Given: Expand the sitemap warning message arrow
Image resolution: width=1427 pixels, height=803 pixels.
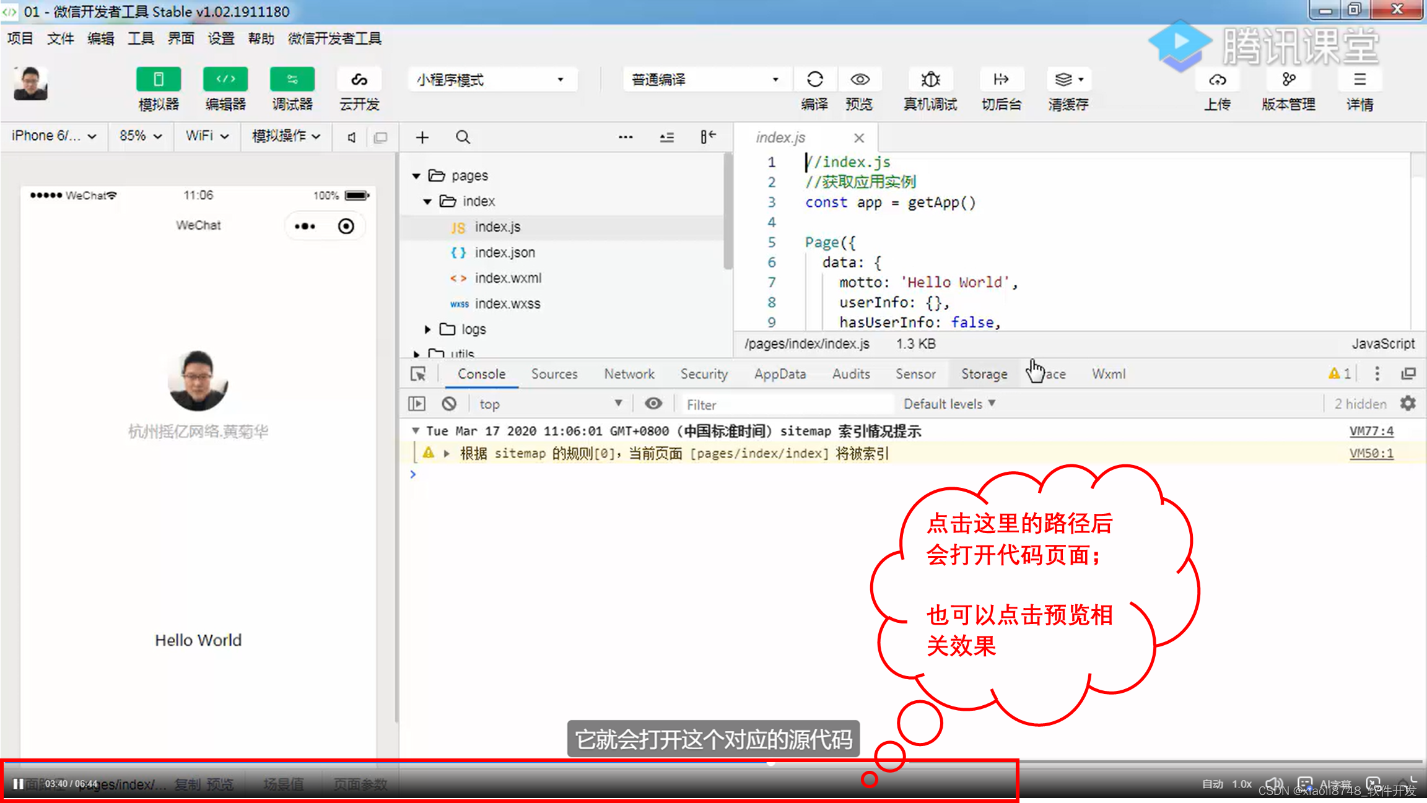Looking at the screenshot, I should [447, 454].
